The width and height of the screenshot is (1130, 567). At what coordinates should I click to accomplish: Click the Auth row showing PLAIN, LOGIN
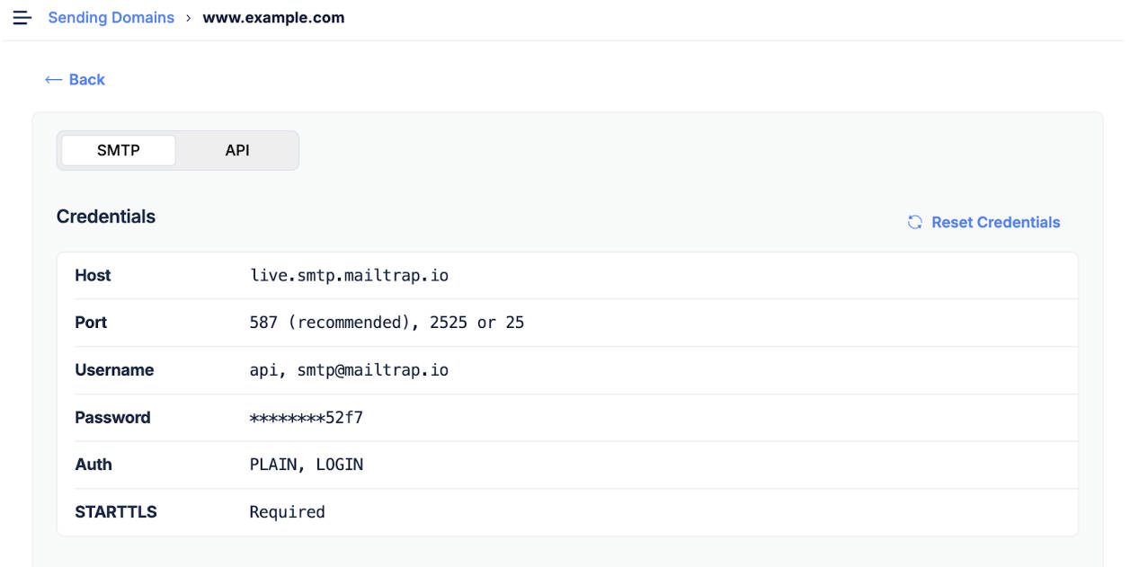306,464
